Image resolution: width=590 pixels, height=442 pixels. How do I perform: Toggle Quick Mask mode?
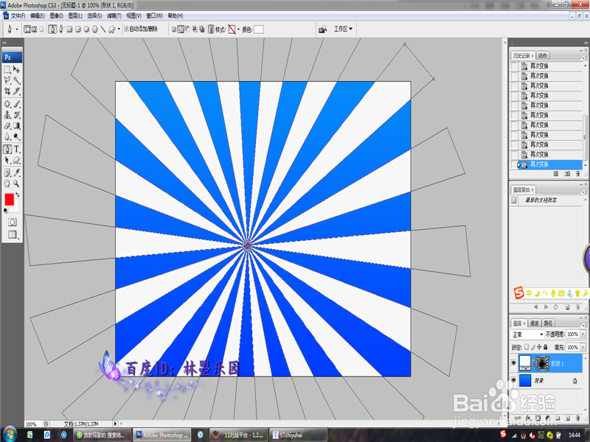[x=12, y=222]
